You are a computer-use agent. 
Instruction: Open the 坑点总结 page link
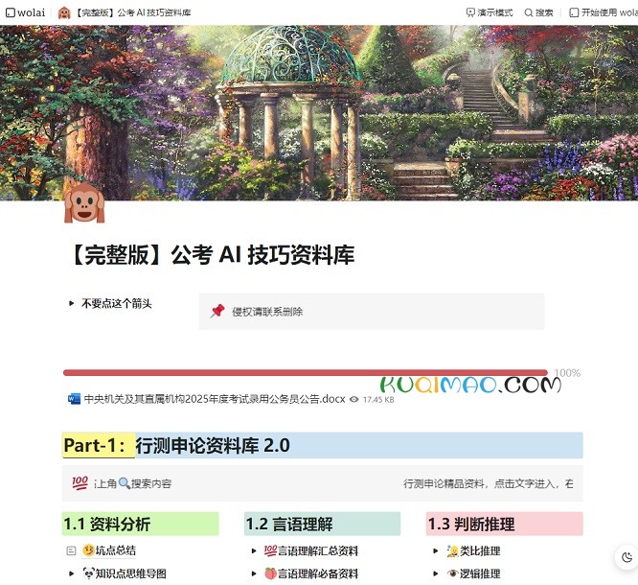click(x=116, y=550)
